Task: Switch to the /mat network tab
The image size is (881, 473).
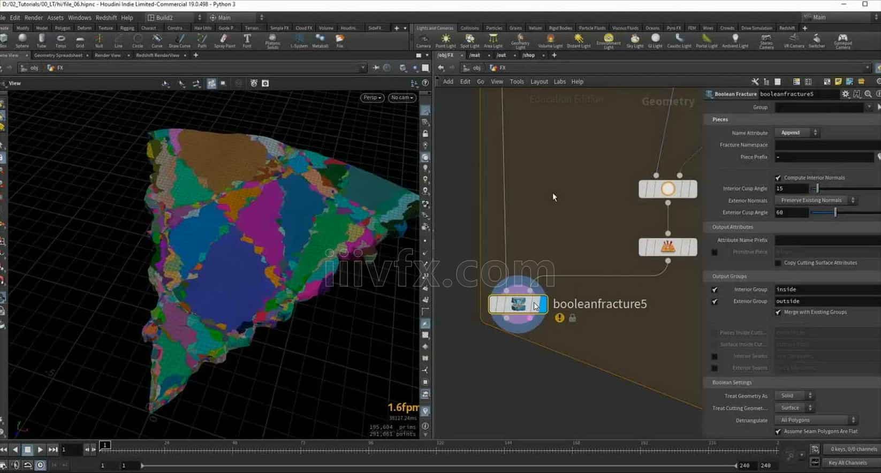Action: click(x=475, y=55)
